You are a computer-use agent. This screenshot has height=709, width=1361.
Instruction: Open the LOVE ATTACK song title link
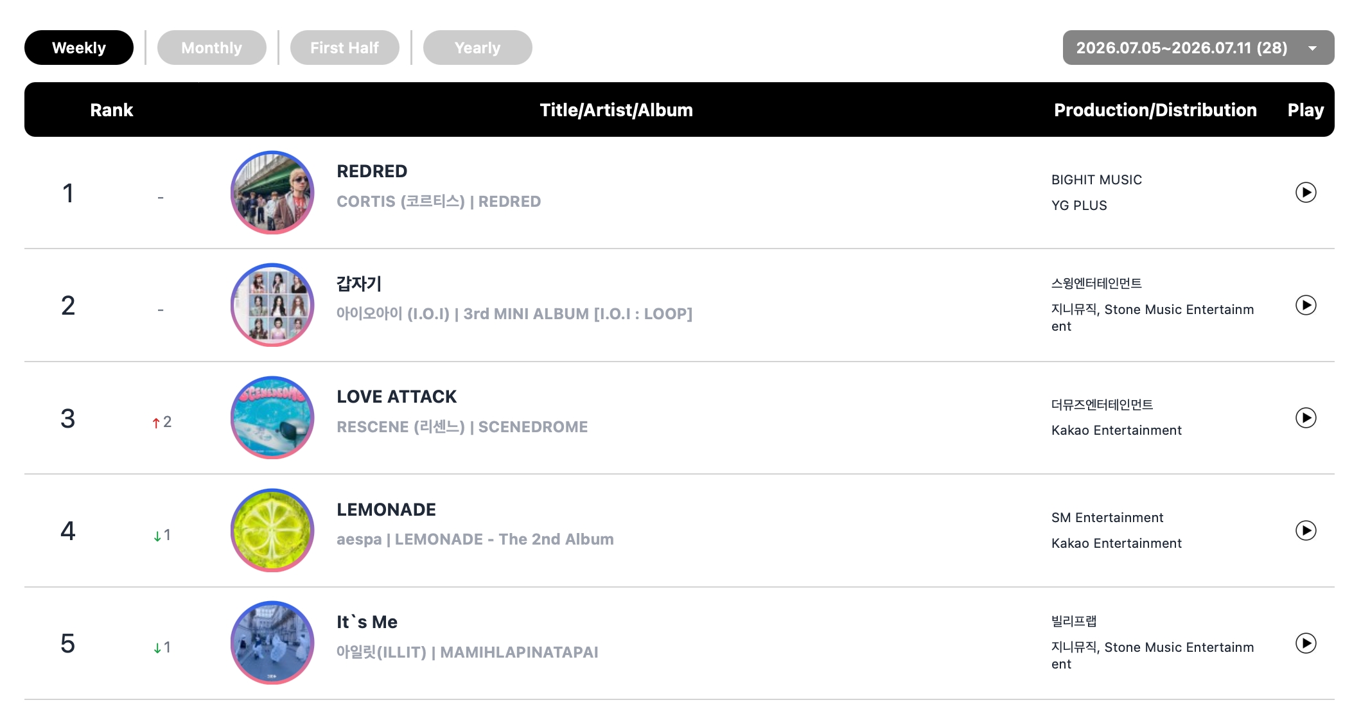point(396,397)
